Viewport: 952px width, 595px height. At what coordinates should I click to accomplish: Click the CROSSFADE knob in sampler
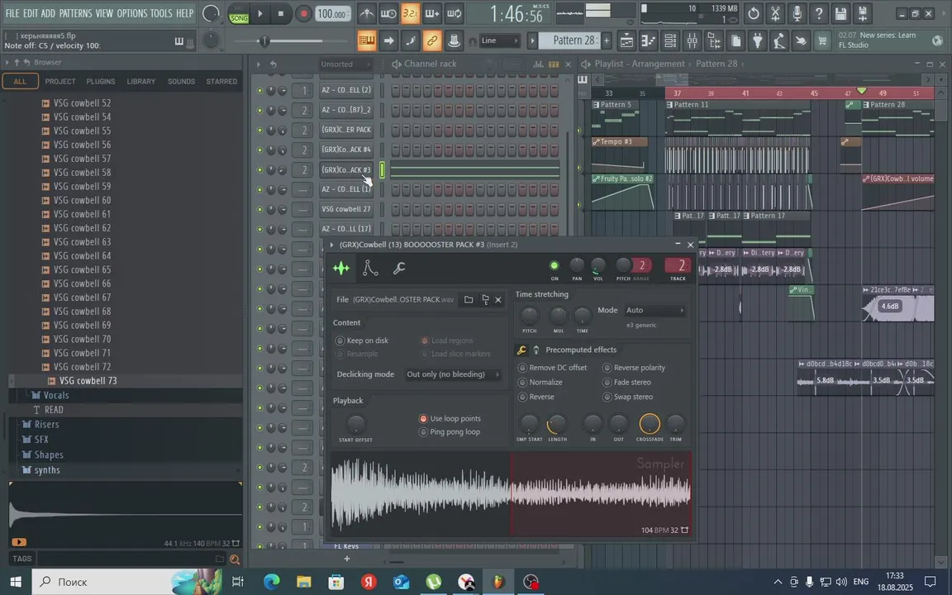[x=649, y=424]
